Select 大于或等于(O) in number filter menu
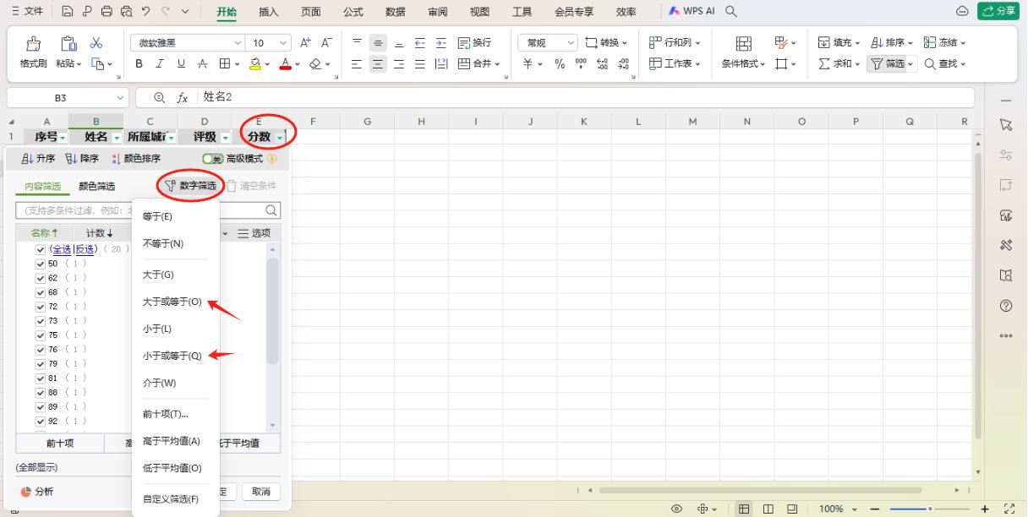This screenshot has width=1028, height=517. [x=172, y=302]
